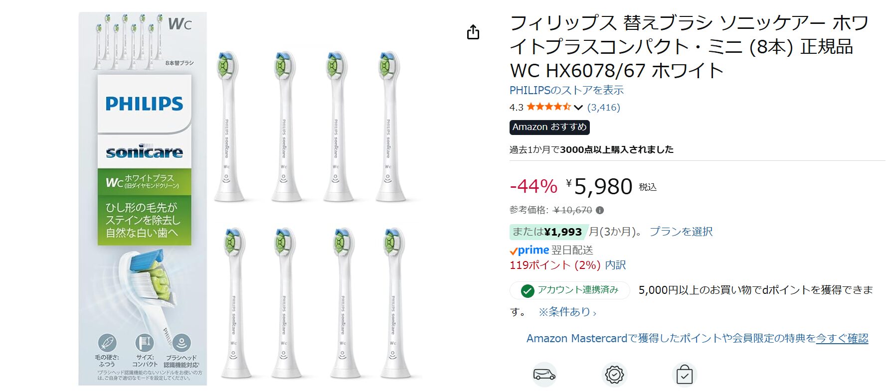Open the ※条件あり details chevron
The image size is (887, 391).
pos(594,313)
